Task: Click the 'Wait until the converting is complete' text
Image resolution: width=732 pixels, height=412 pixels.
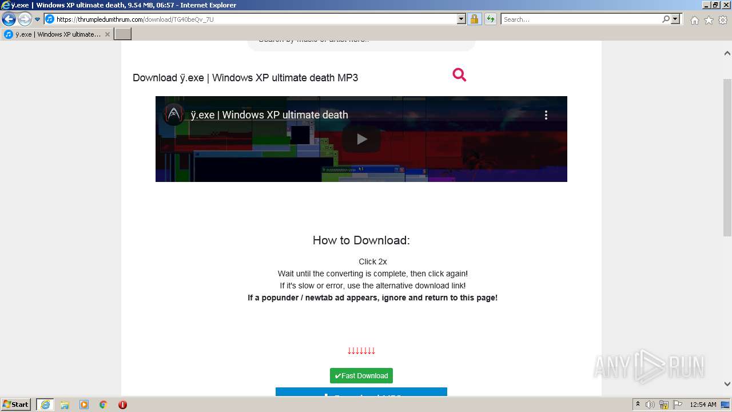Action: tap(342, 274)
